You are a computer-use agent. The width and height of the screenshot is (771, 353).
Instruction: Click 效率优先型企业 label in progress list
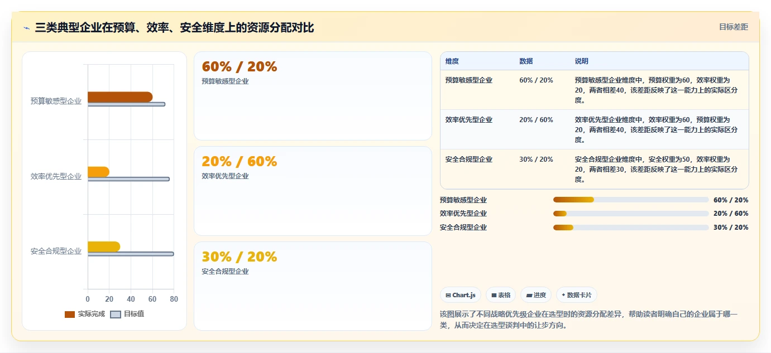463,214
